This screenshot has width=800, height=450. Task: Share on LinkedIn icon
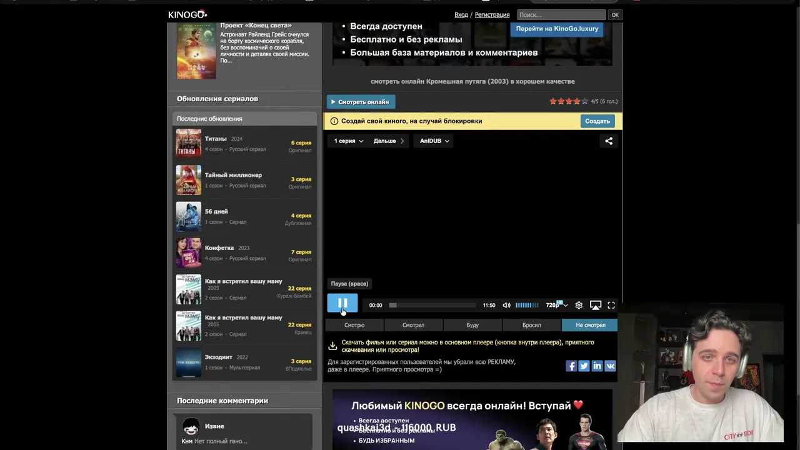(597, 366)
